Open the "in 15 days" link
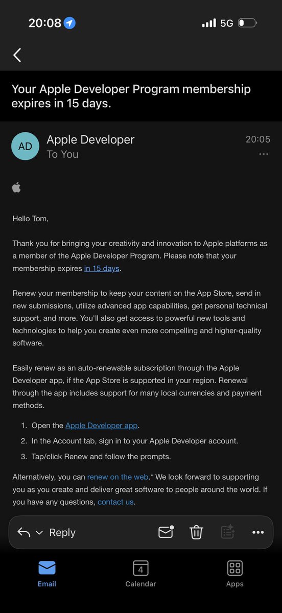 click(x=102, y=268)
